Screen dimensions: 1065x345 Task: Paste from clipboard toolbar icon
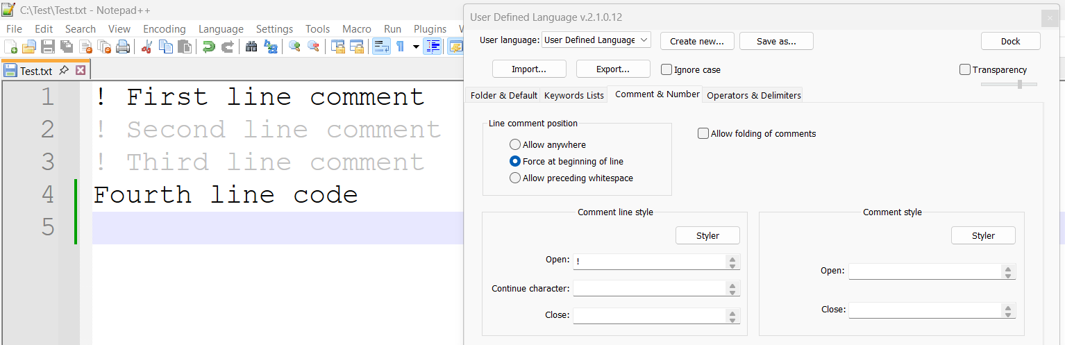(x=184, y=47)
